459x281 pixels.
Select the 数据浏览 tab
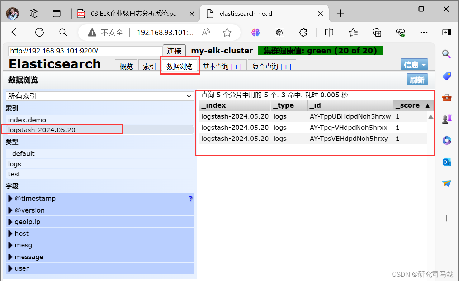pos(179,66)
